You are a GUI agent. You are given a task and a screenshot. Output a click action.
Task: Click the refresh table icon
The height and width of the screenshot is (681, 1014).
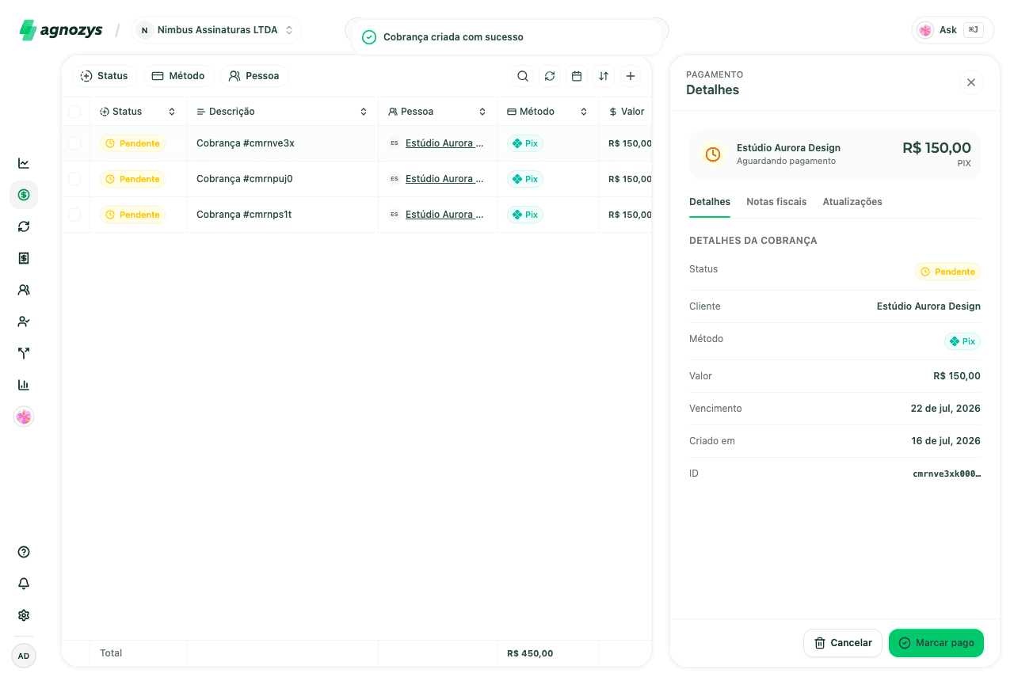pyautogui.click(x=550, y=76)
